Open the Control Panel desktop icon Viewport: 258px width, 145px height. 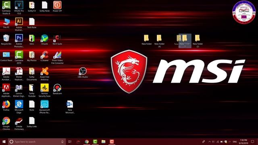coord(6,55)
